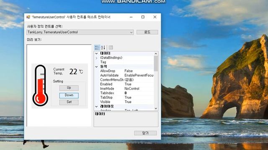The height and width of the screenshot is (150, 268).
Task: Open the Property Pages icon
Action: click(111, 47)
